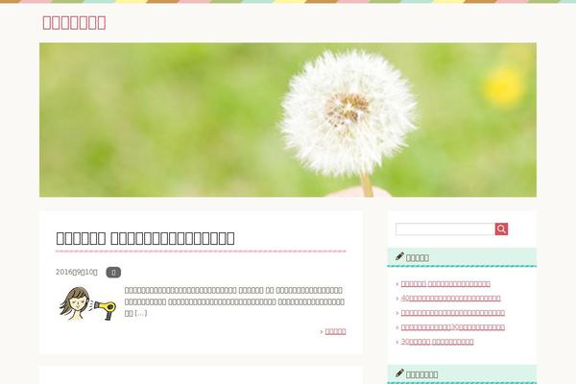
Task: Click the hair dryer girl thumbnail
Action: pyautogui.click(x=88, y=303)
